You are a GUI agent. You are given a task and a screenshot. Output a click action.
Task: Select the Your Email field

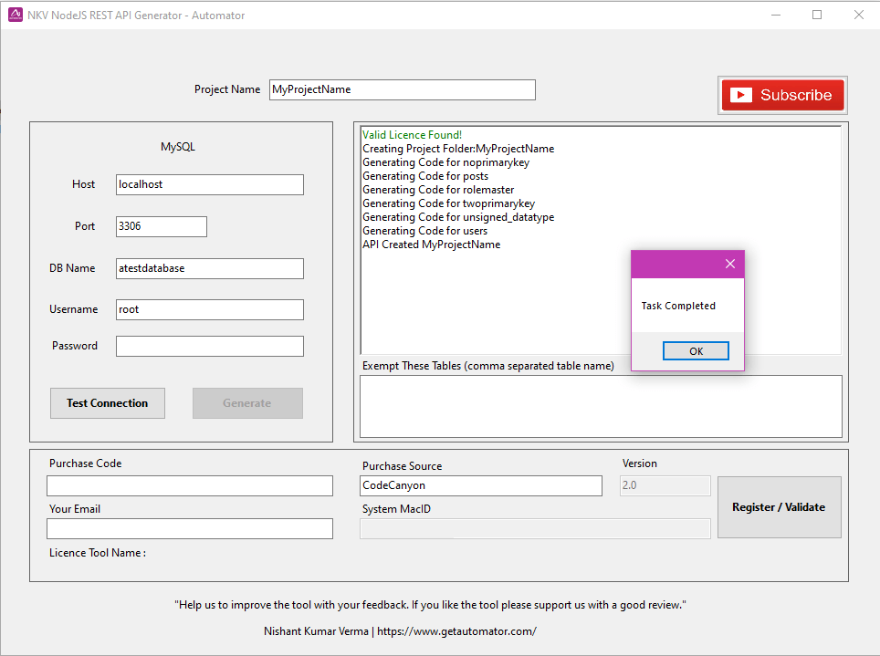189,528
